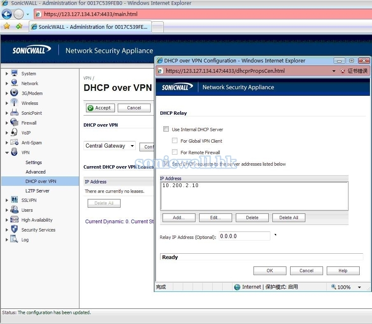This screenshot has width=372, height=324.
Task: Click the Delete button under IP Address list
Action: pyautogui.click(x=252, y=218)
